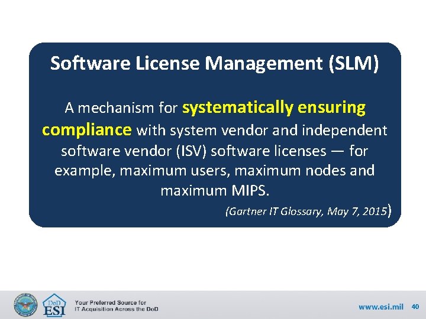
Task: Click the citation 'Gartner IT Glossary, May 7, 2015'
Action: pos(308,211)
